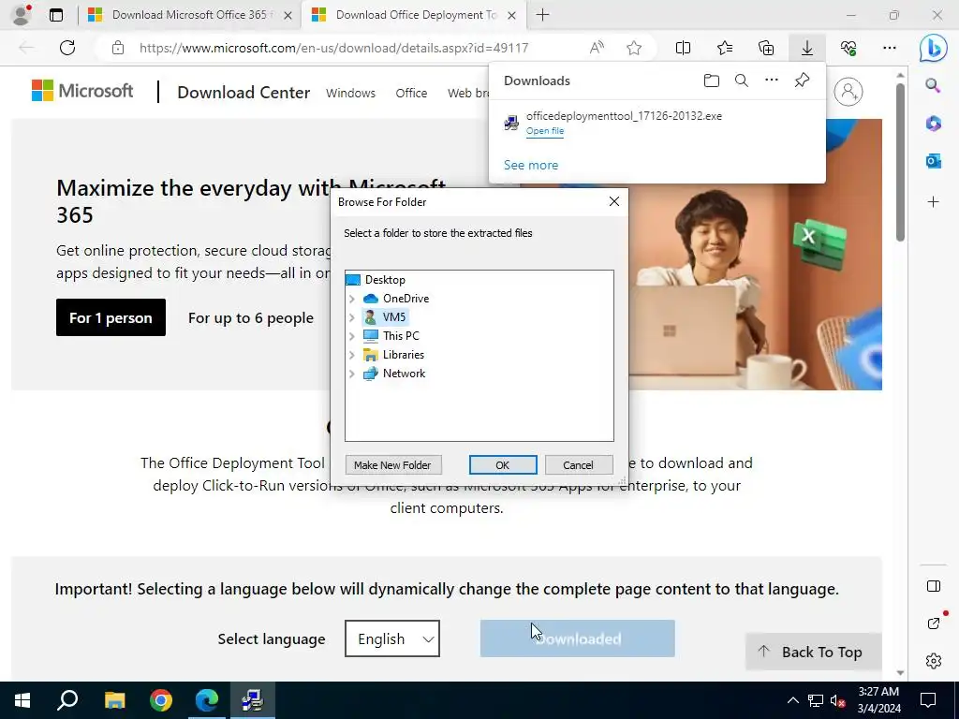959x719 pixels.
Task: Switch to Download Office Deployment Tool tab
Action: tap(413, 15)
